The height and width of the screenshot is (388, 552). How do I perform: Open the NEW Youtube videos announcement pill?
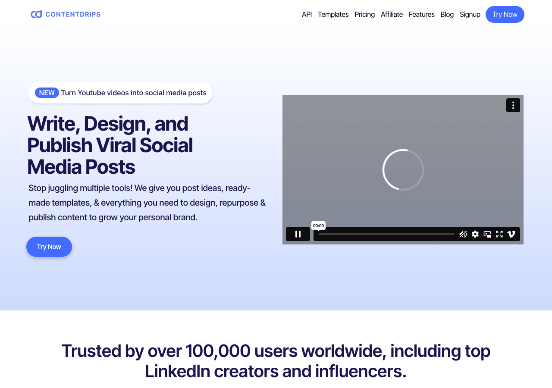pyautogui.click(x=120, y=93)
